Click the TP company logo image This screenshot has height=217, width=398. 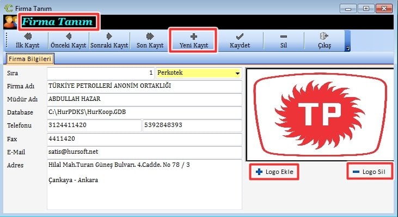[x=320, y=114]
